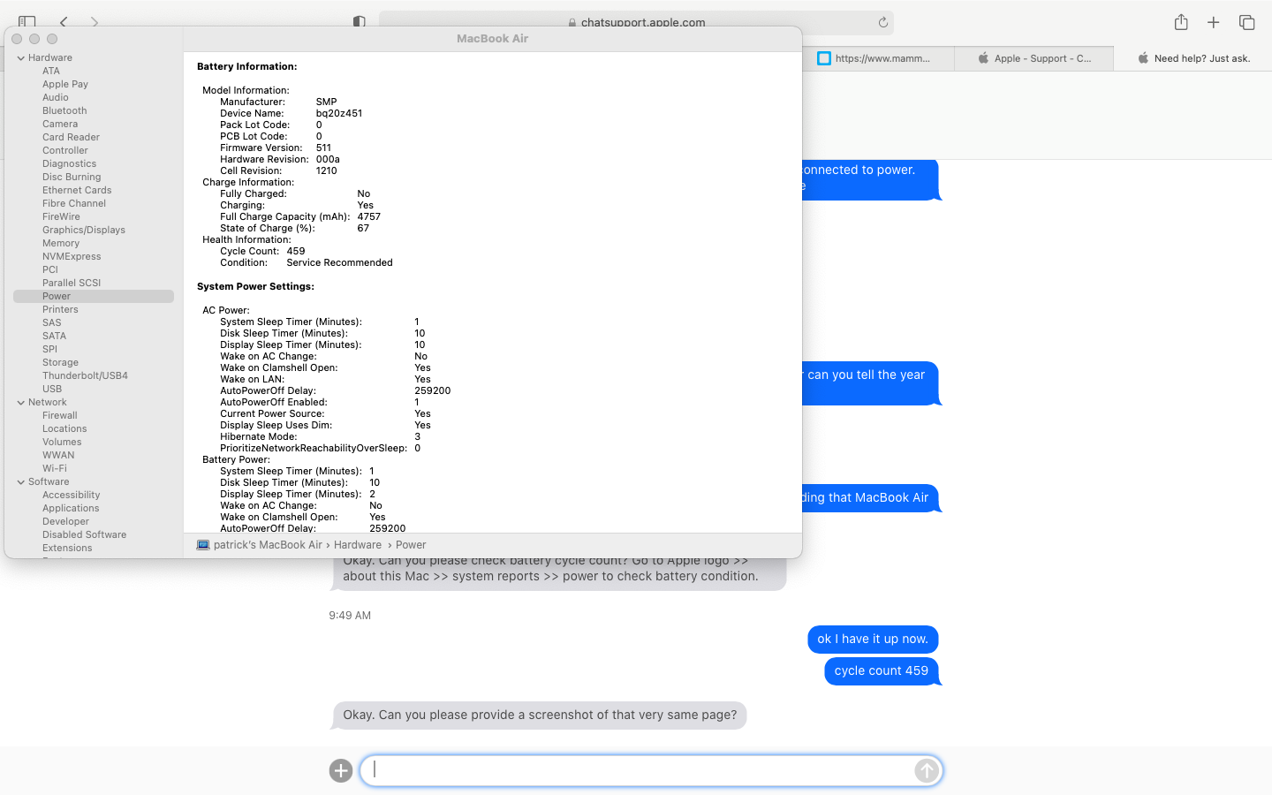The image size is (1272, 795).
Task: Select Developer under Software
Action: pyautogui.click(x=66, y=522)
